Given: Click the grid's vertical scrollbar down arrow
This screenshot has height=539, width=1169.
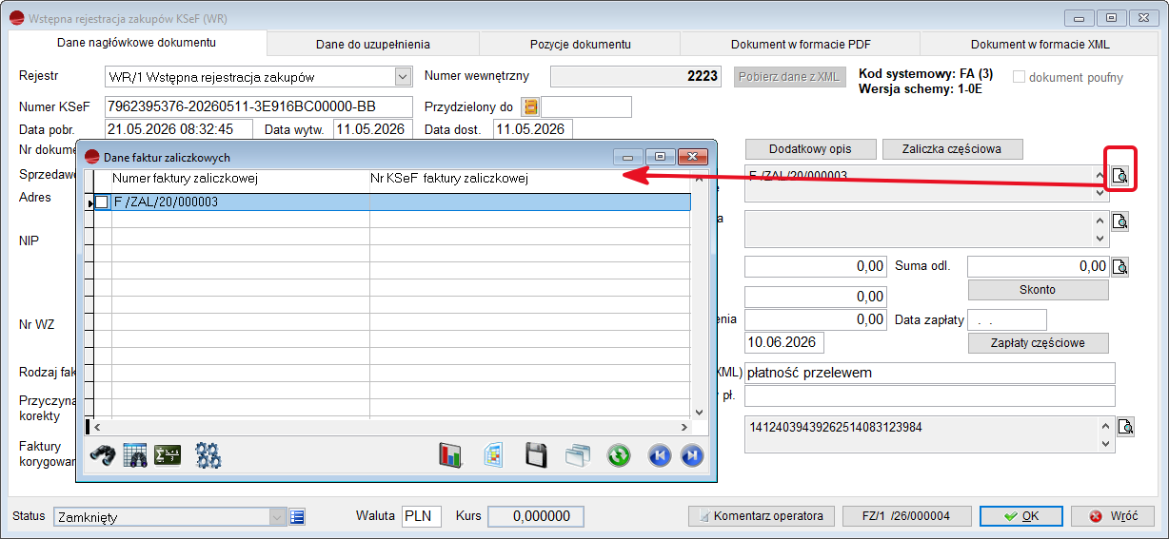Looking at the screenshot, I should tap(700, 413).
